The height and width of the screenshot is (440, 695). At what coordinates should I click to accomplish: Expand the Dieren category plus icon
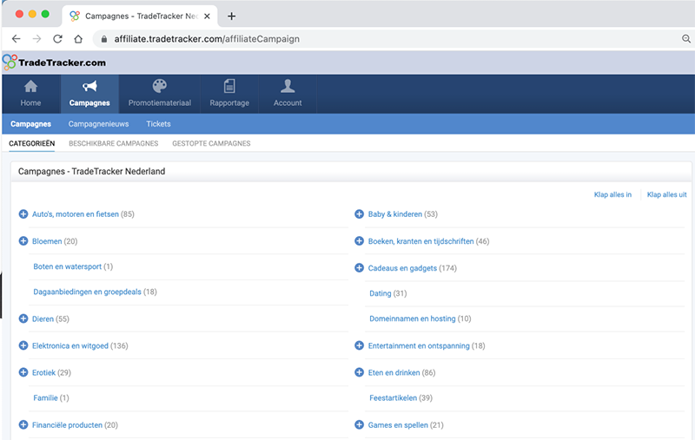pos(23,319)
